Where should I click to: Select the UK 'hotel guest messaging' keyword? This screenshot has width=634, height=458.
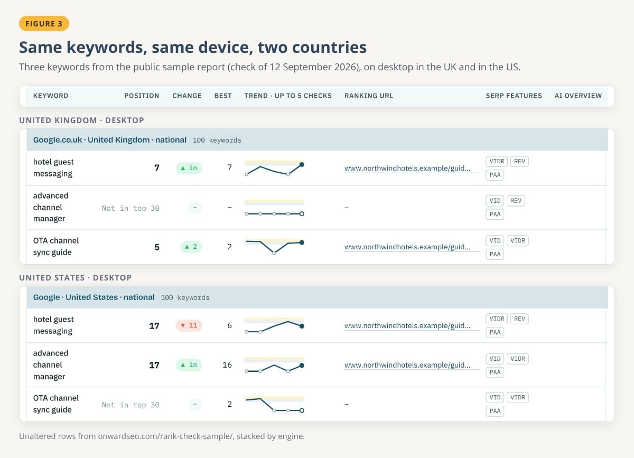53,168
